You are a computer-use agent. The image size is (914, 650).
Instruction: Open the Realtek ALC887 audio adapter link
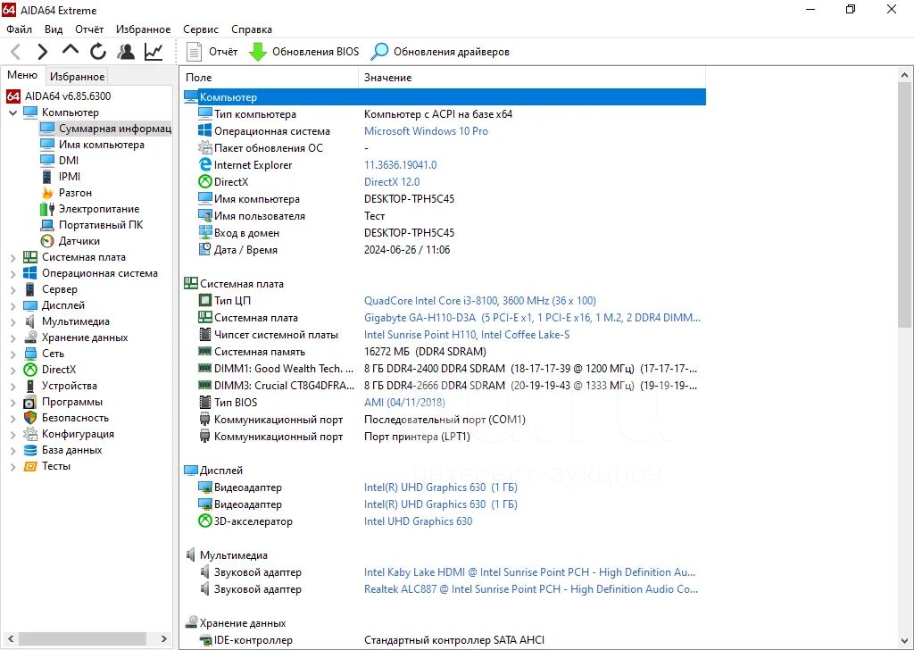pyautogui.click(x=531, y=589)
